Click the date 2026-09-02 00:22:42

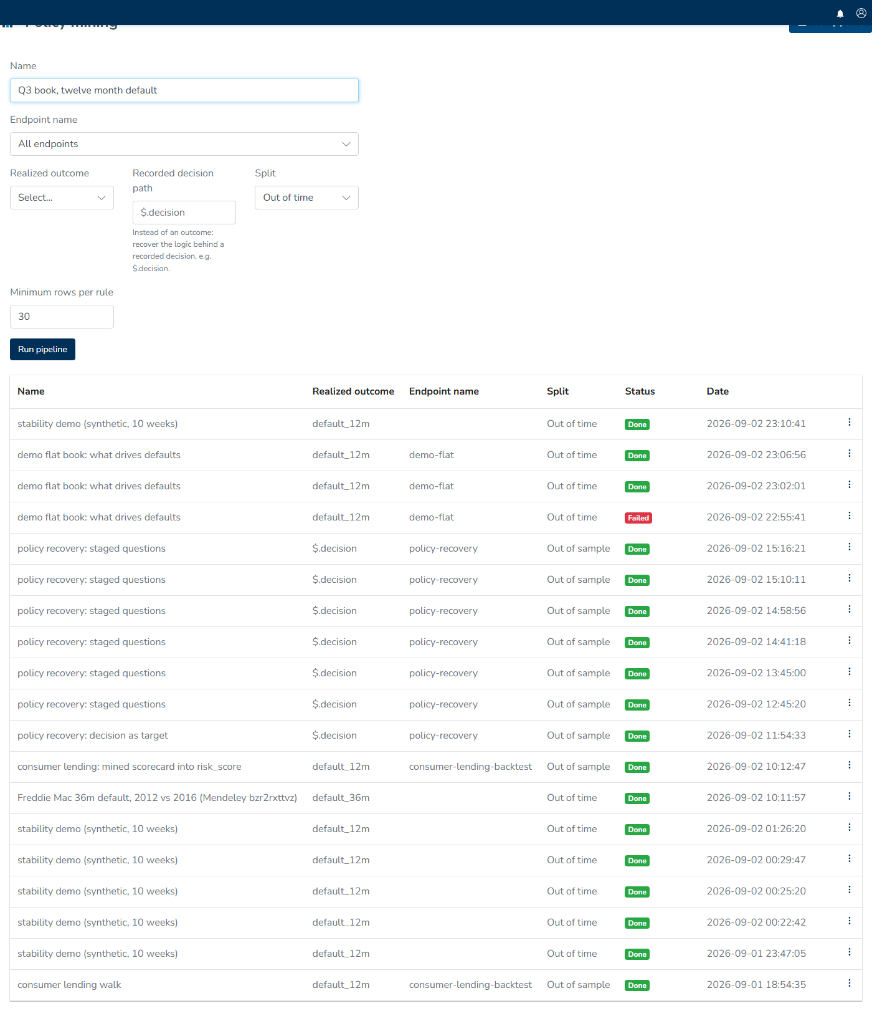tap(756, 922)
